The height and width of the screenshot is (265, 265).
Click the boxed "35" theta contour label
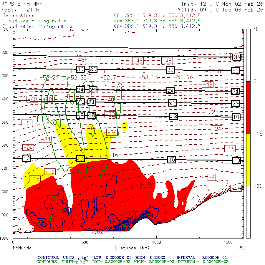(237, 57)
